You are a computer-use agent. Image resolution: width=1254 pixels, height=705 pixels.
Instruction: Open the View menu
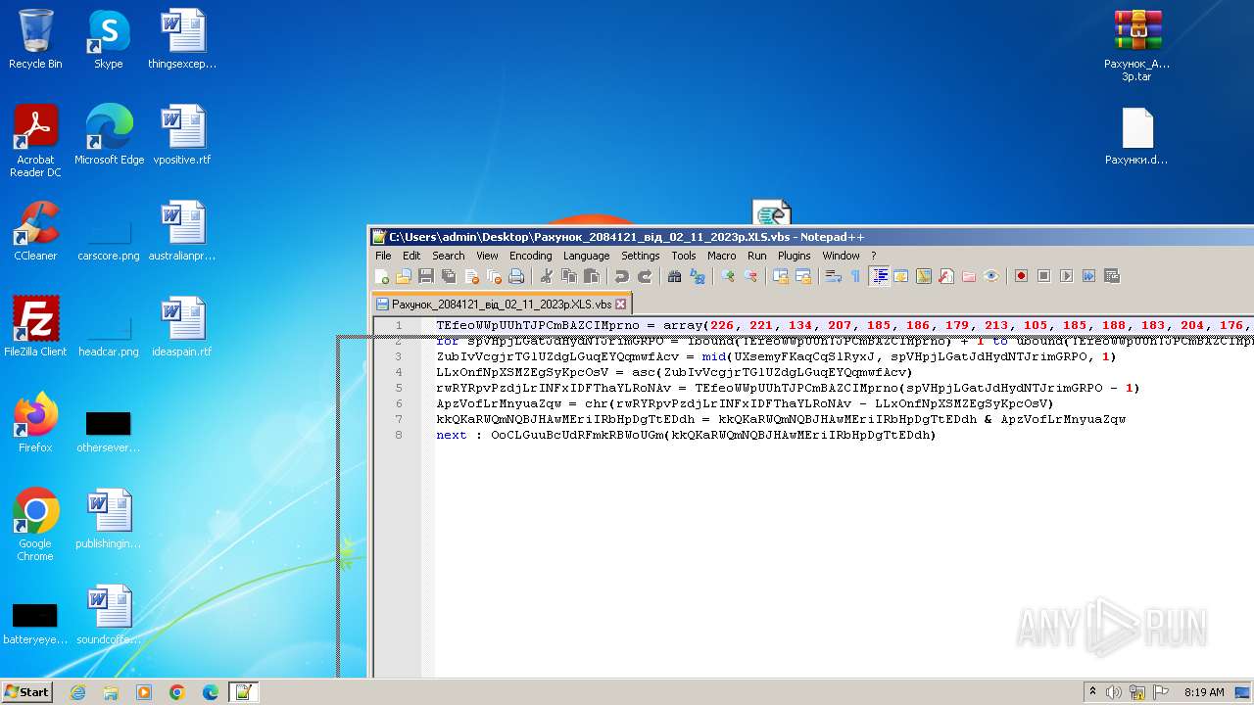tap(487, 256)
